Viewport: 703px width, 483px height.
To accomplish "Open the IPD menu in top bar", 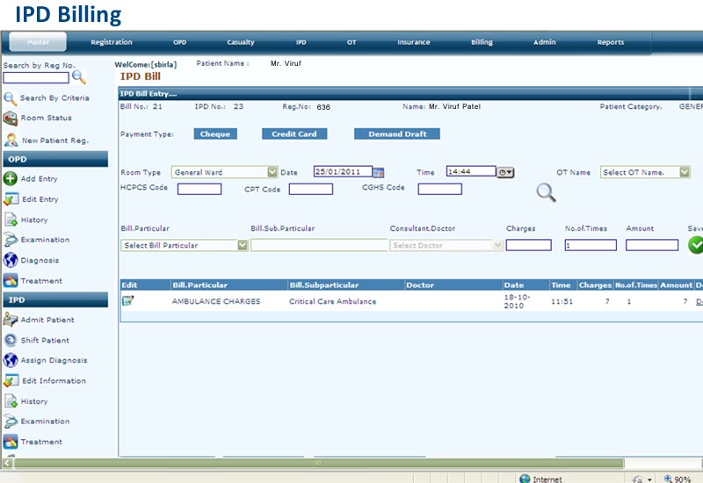I will (301, 42).
